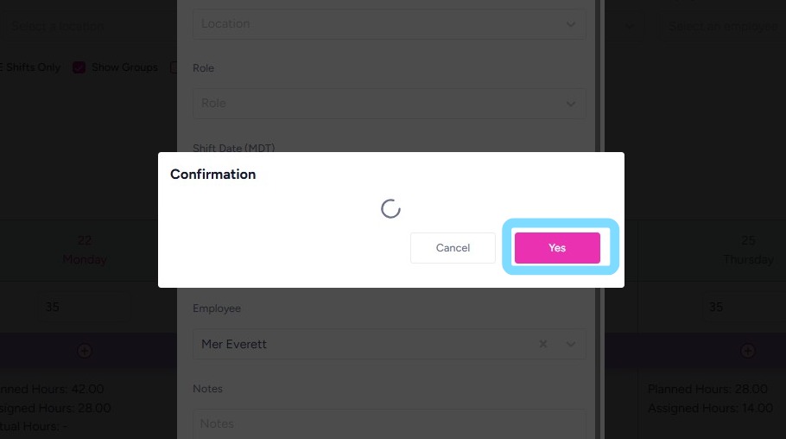Select the Thursday 25 column header
Image resolution: width=786 pixels, height=439 pixels.
click(747, 250)
